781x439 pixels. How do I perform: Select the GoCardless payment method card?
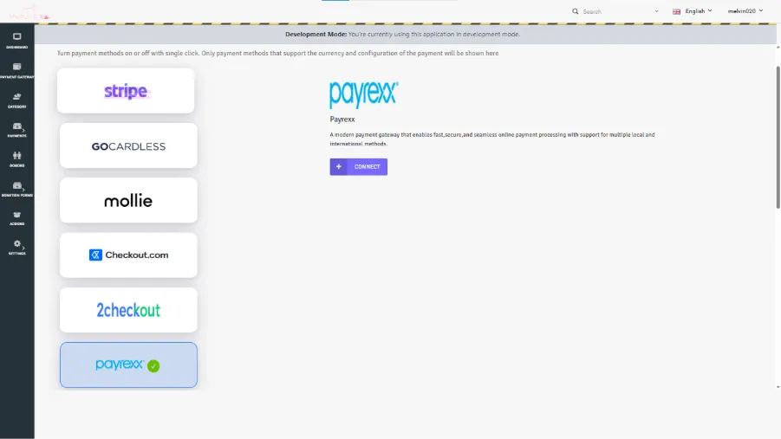128,145
